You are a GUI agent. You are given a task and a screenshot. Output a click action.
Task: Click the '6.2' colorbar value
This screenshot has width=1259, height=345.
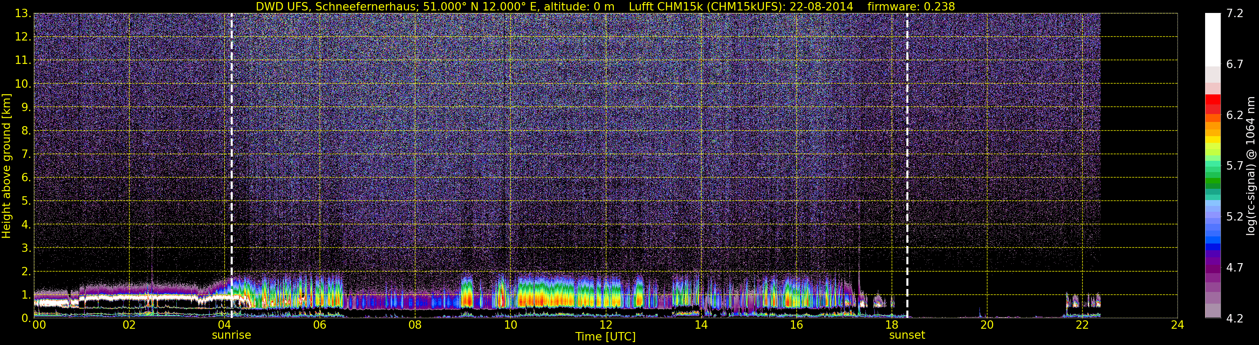tap(1235, 115)
